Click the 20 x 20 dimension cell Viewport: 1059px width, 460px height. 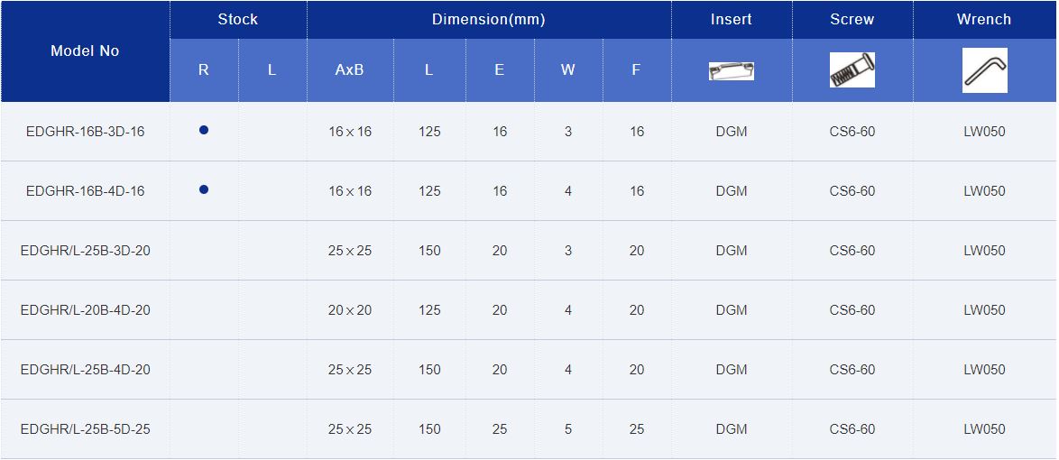click(350, 310)
